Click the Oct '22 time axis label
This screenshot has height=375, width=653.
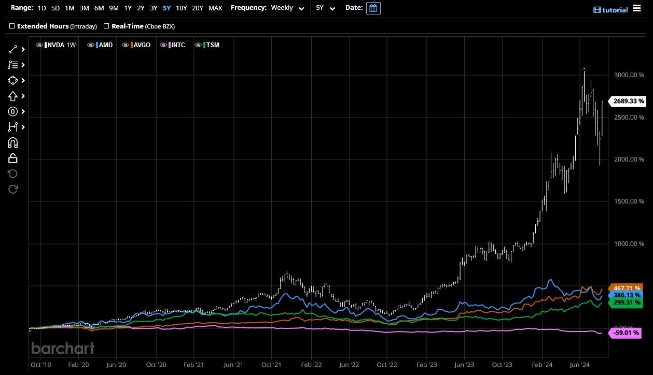387,365
